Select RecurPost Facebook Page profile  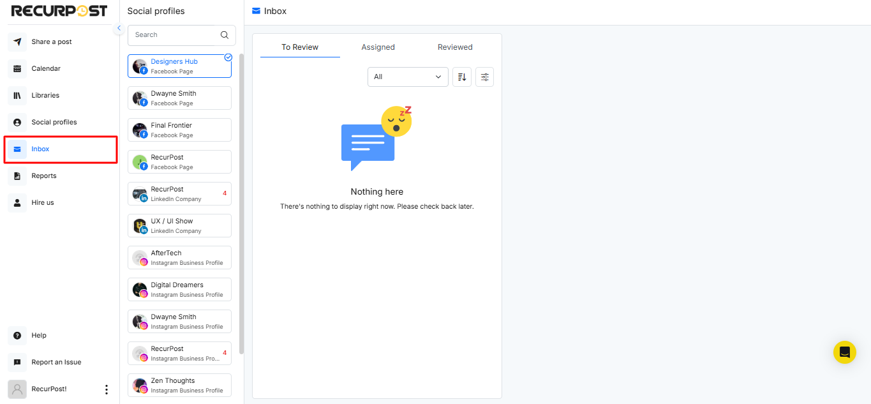click(179, 162)
